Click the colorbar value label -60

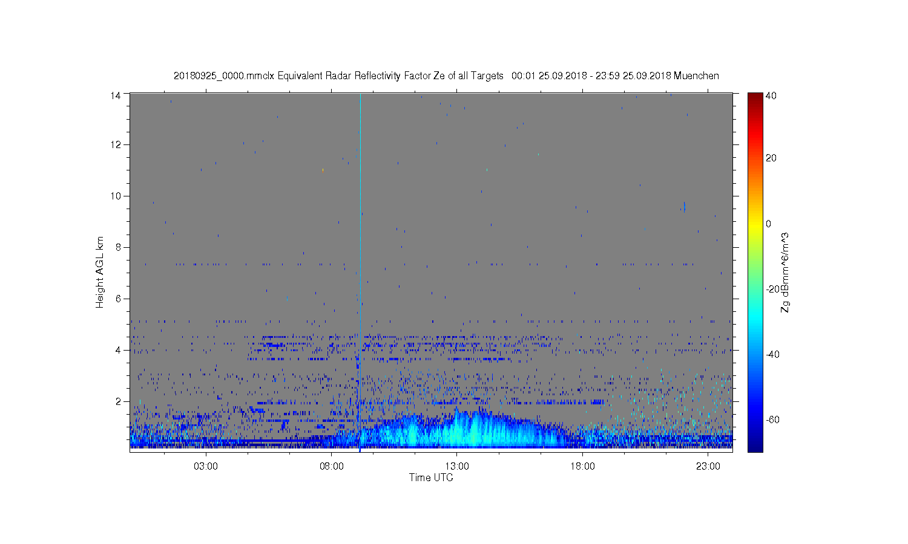[x=772, y=419]
